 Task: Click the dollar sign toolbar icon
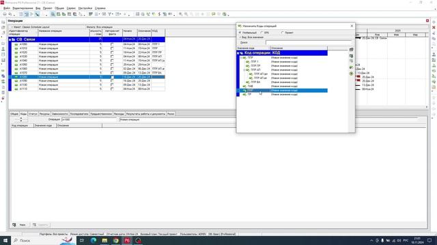(x=159, y=14)
